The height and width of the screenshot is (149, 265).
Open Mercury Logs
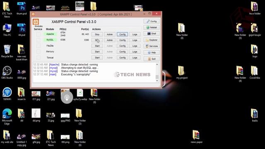(x=135, y=52)
